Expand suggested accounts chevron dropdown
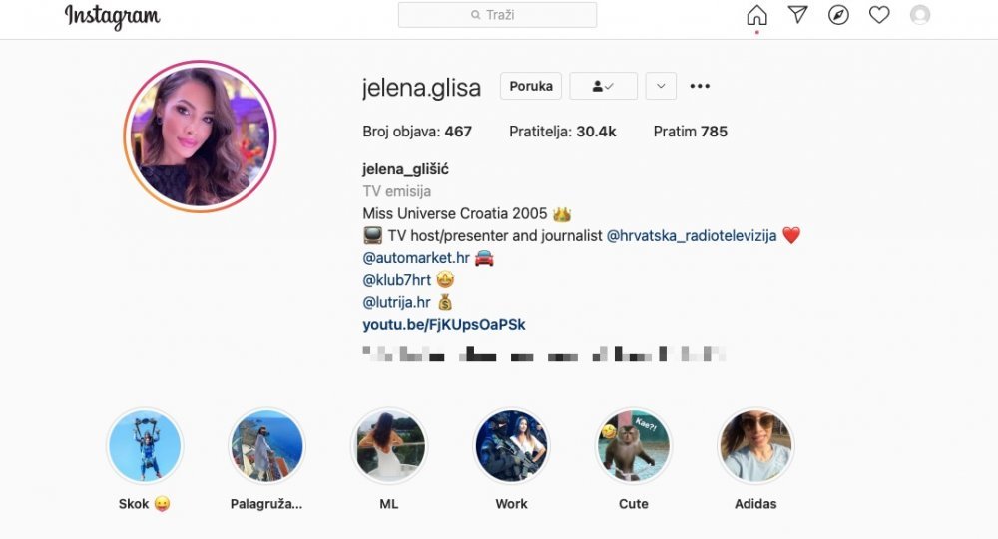This screenshot has width=998, height=539. pyautogui.click(x=661, y=86)
